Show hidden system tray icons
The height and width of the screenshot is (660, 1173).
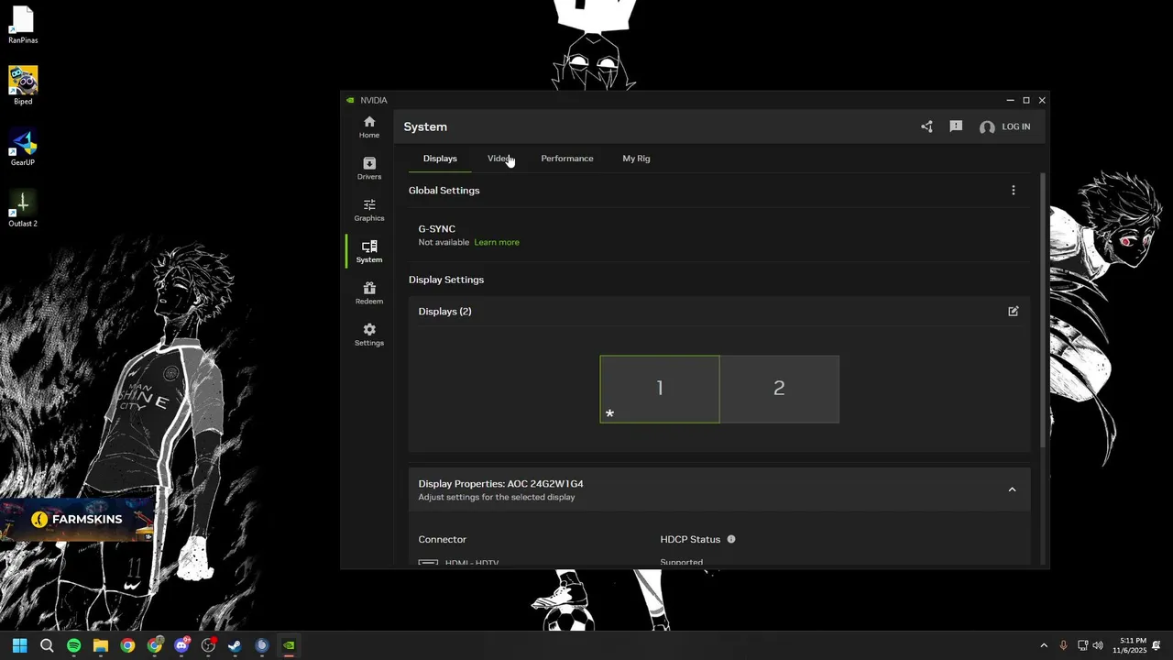click(1043, 645)
